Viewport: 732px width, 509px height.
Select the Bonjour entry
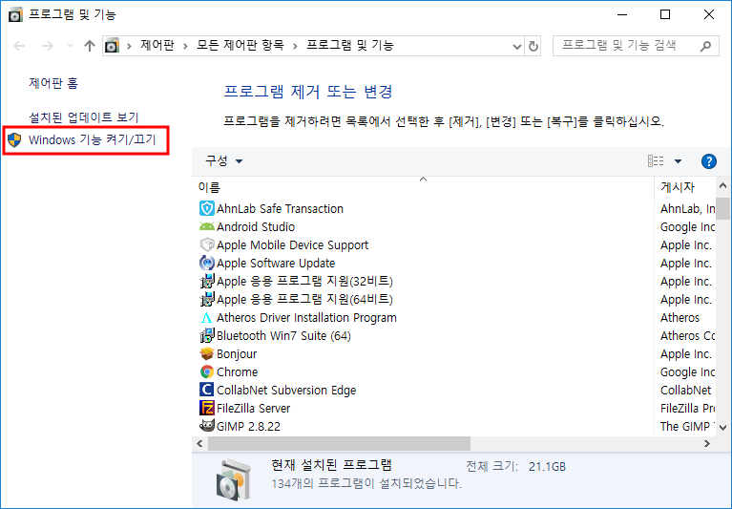tap(237, 354)
